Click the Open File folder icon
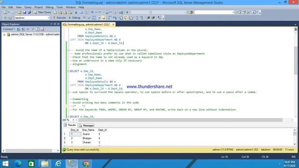The height and width of the screenshot is (168, 299). tap(20, 13)
